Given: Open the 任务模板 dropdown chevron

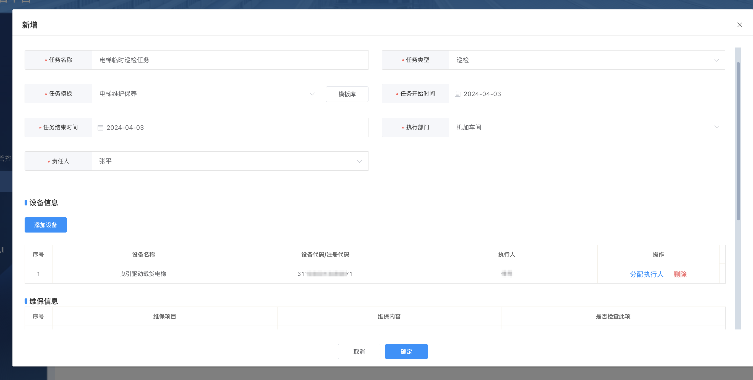Looking at the screenshot, I should pos(312,94).
